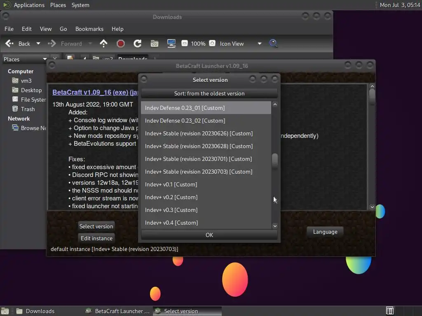Open the File menu
The width and height of the screenshot is (422, 316).
pyautogui.click(x=9, y=29)
